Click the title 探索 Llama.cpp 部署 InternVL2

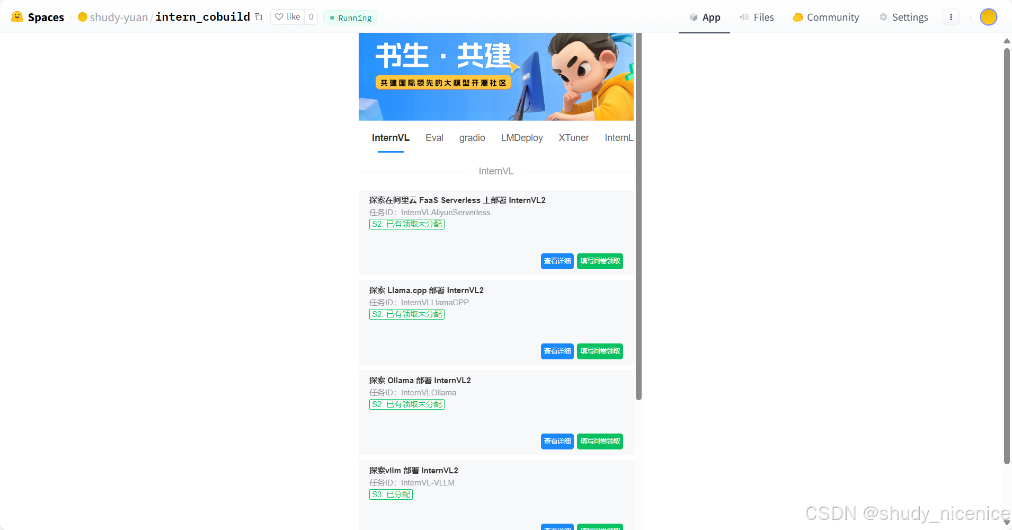427,290
